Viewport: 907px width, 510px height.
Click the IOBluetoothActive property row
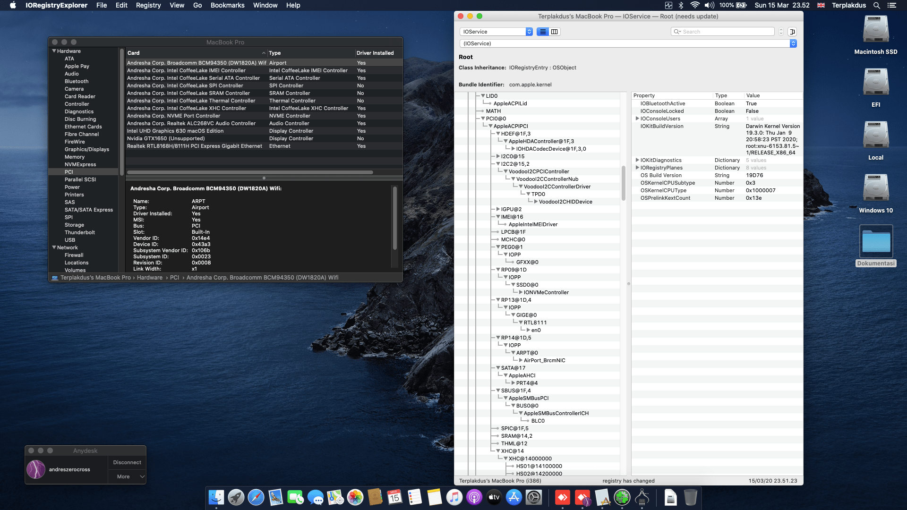pyautogui.click(x=717, y=103)
